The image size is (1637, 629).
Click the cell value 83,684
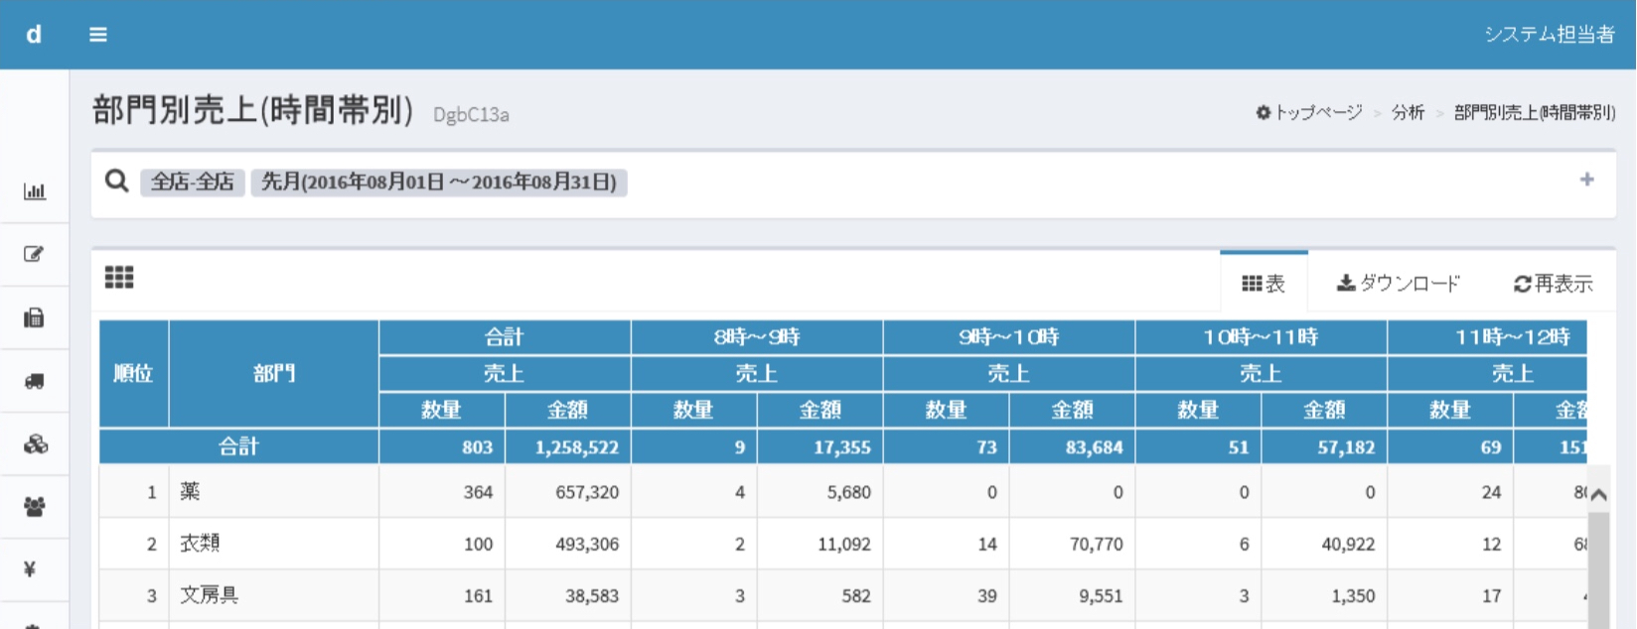[x=1095, y=447]
